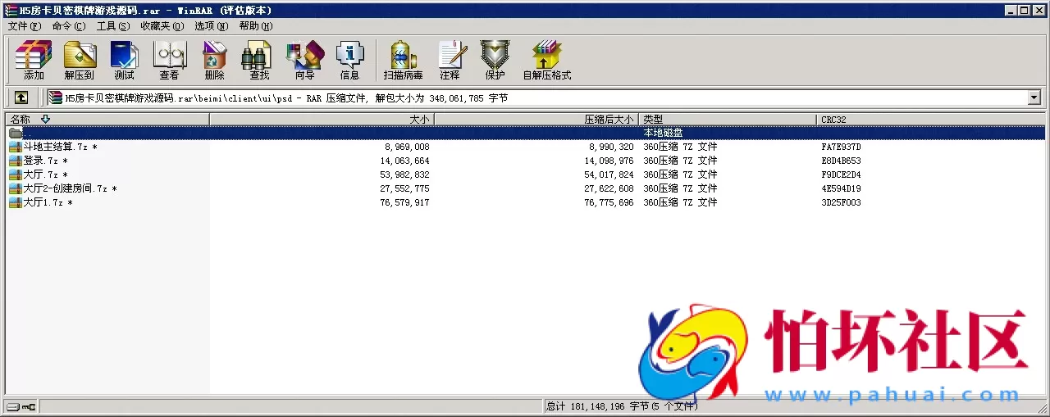Select the 斗地主结算.7z file
1050x417 pixels.
55,147
